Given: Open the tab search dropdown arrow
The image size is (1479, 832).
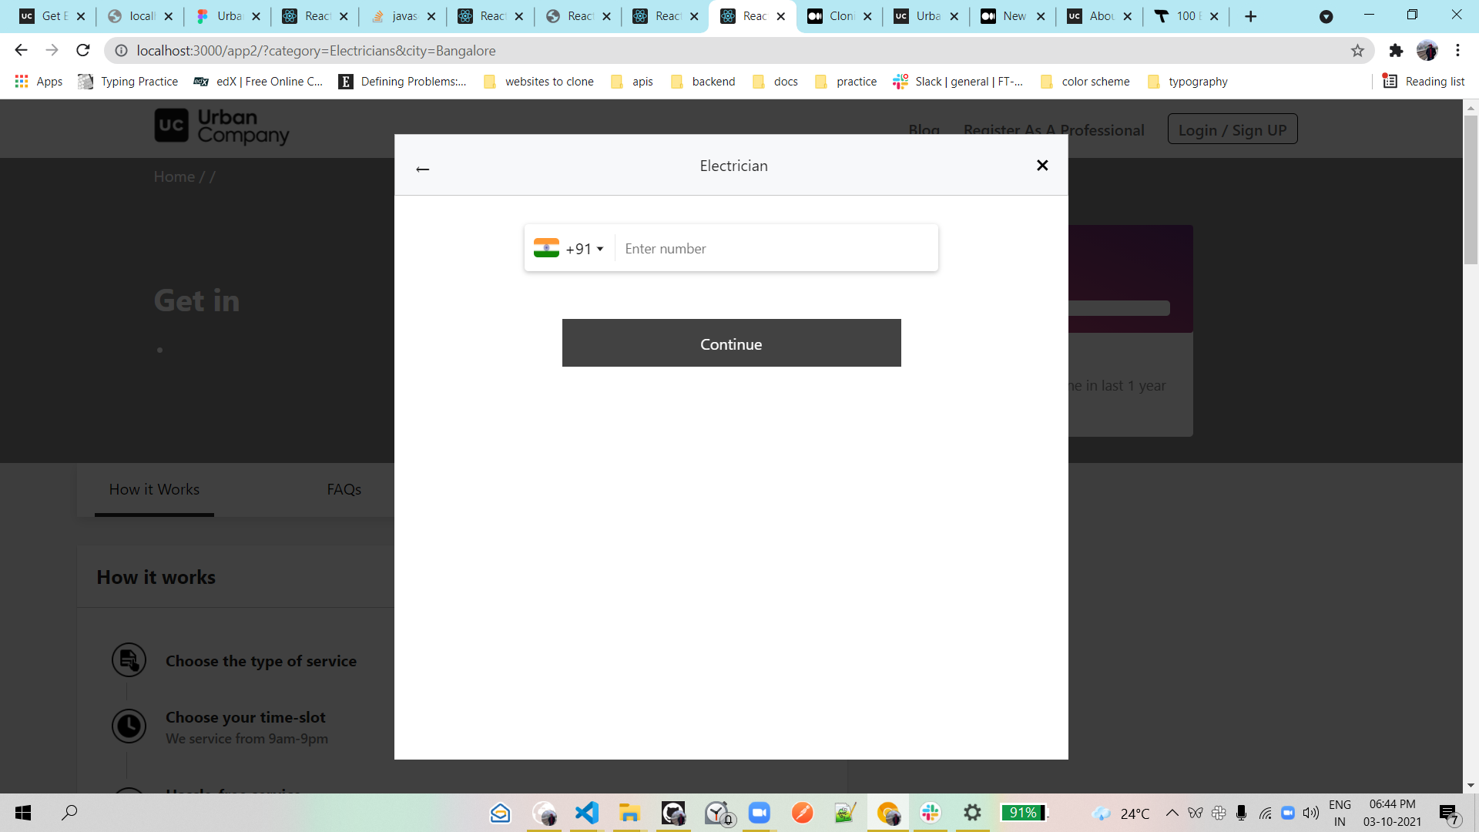Looking at the screenshot, I should coord(1326,16).
